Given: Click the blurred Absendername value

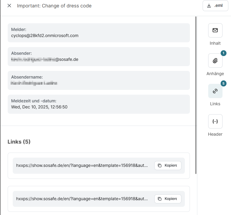Looking at the screenshot, I should [34, 83].
